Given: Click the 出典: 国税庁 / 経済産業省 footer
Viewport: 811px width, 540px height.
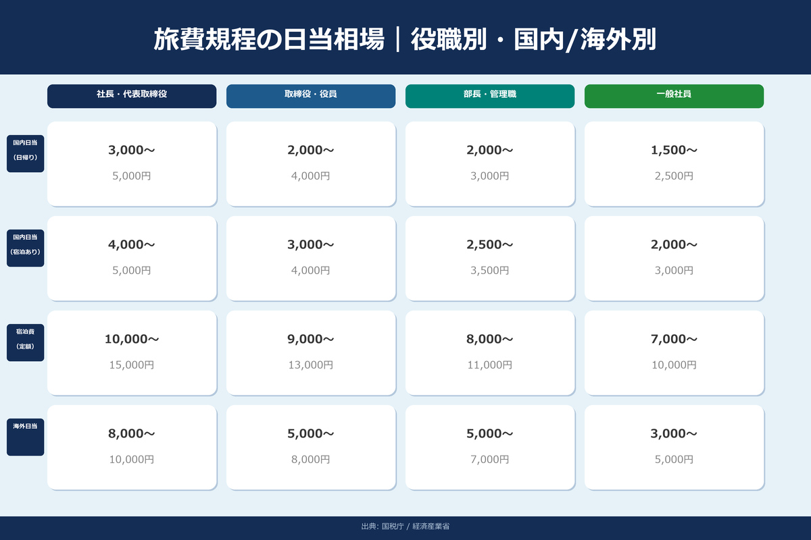Looking at the screenshot, I should click(x=405, y=526).
